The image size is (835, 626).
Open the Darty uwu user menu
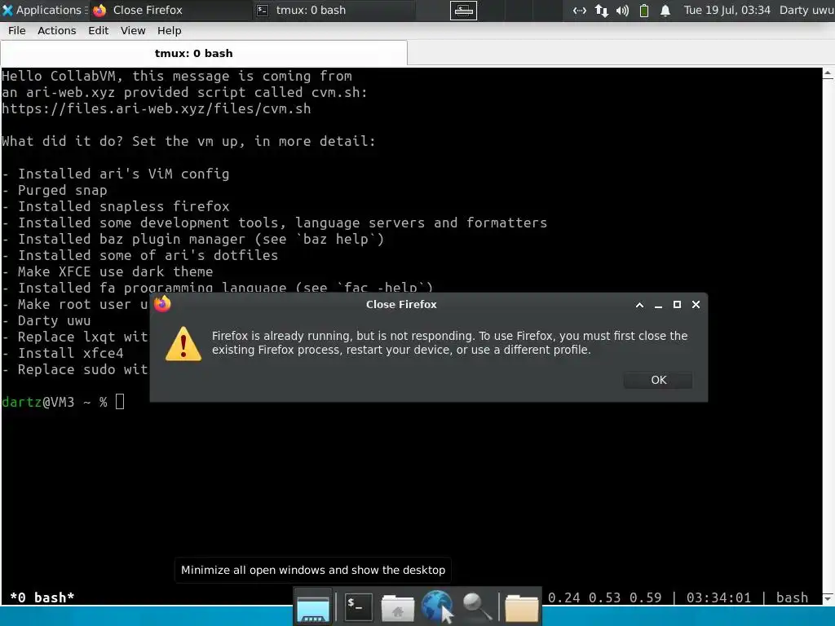806,10
